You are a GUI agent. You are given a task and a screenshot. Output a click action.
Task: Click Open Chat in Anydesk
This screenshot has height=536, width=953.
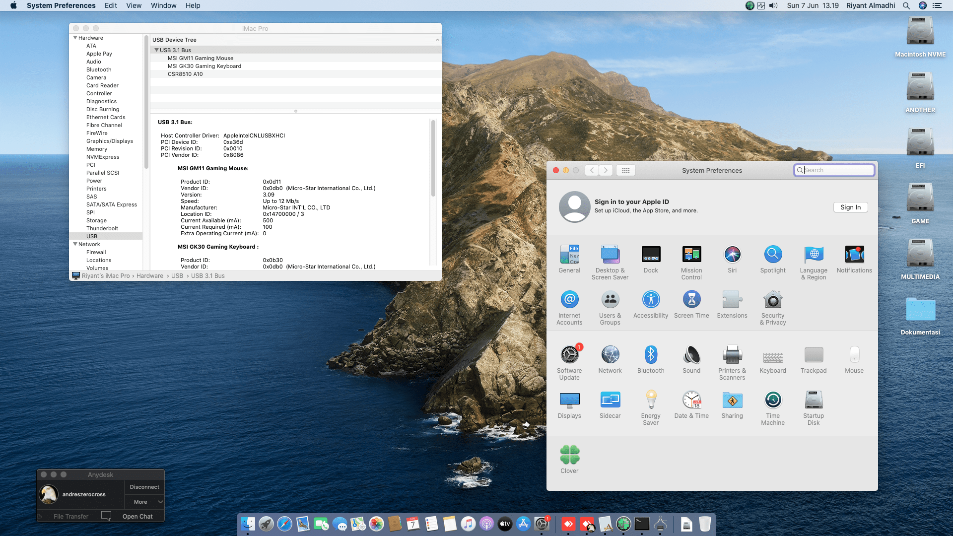click(x=137, y=516)
